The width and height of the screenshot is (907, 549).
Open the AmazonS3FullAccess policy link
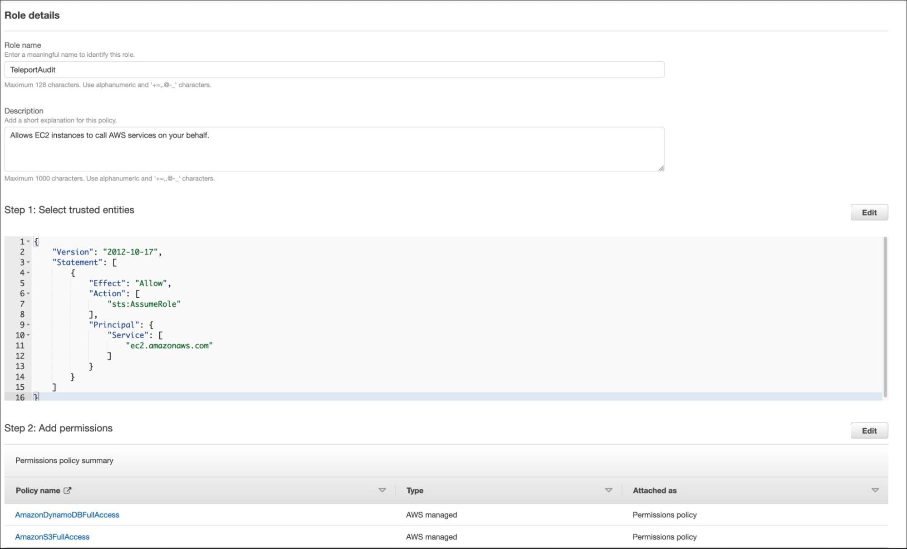(x=52, y=537)
